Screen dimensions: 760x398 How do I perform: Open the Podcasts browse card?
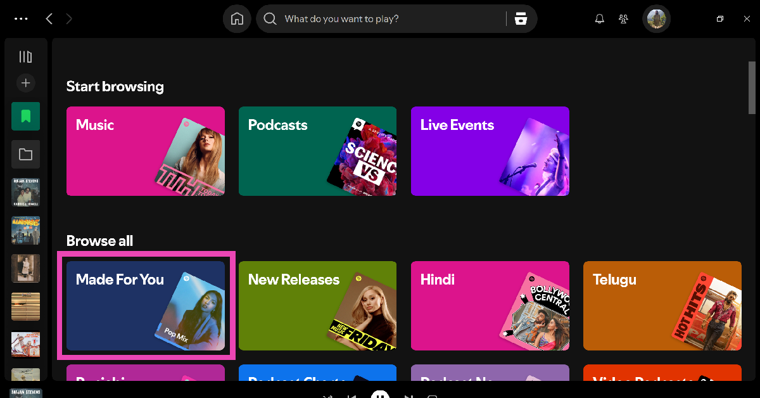(318, 151)
